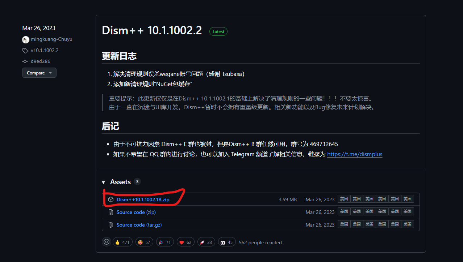463x262 pixels.
Task: Open the add-reaction smiley picker
Action: [107, 242]
